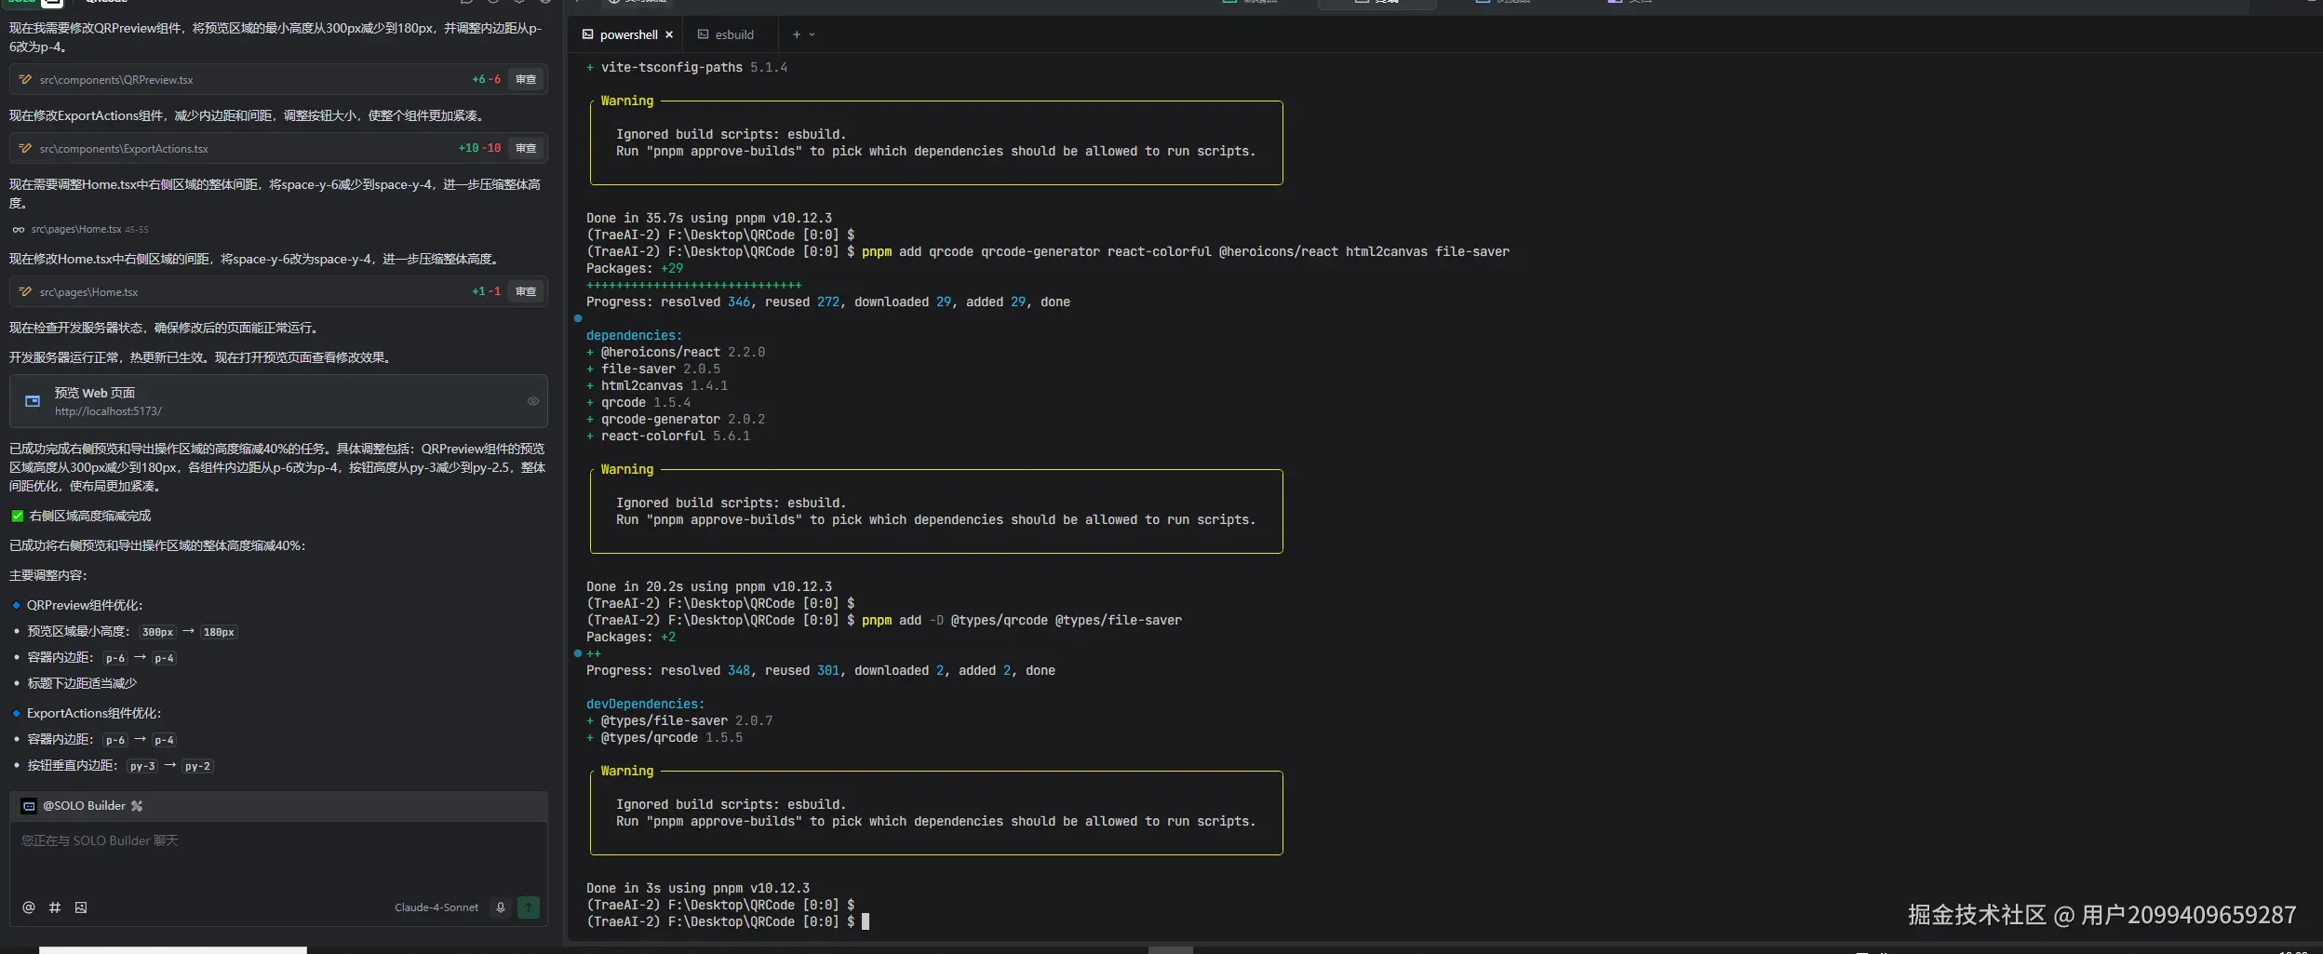Screen dimensions: 2323x954
Task: Open the Claude-4-Sonnet model selector
Action: [x=436, y=907]
